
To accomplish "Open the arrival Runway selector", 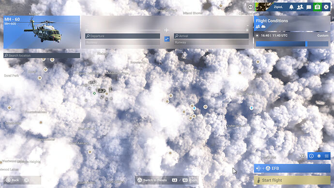I will [212, 43].
